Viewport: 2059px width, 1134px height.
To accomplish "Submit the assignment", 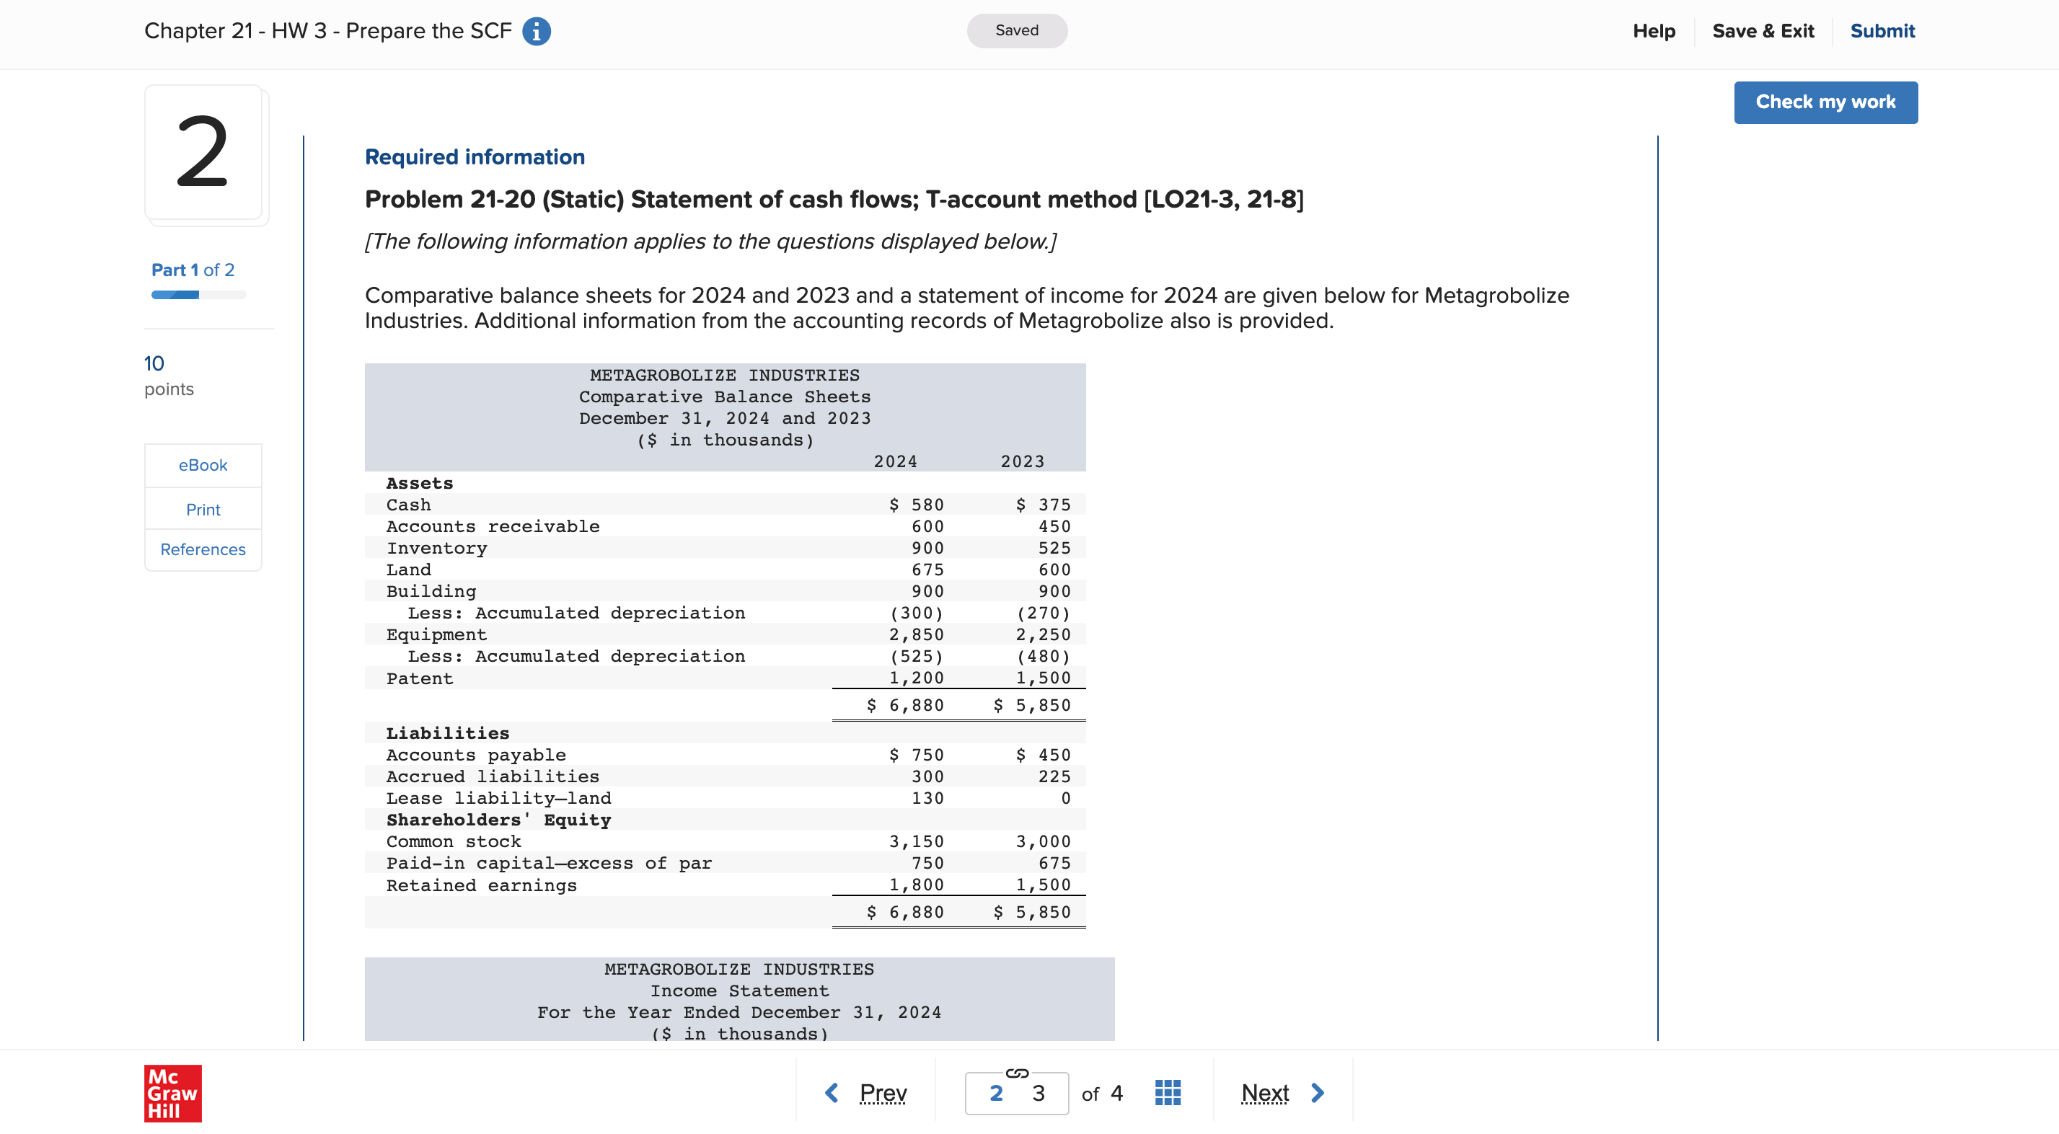I will [1882, 31].
